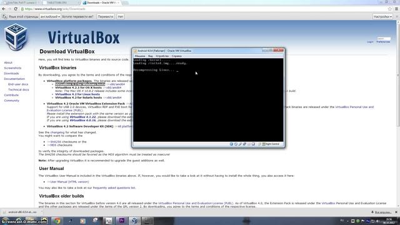
Task: Click the browser reload button
Action: [16, 9]
